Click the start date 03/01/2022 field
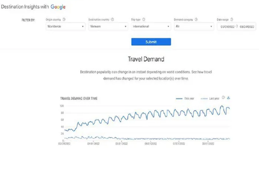 (227, 27)
